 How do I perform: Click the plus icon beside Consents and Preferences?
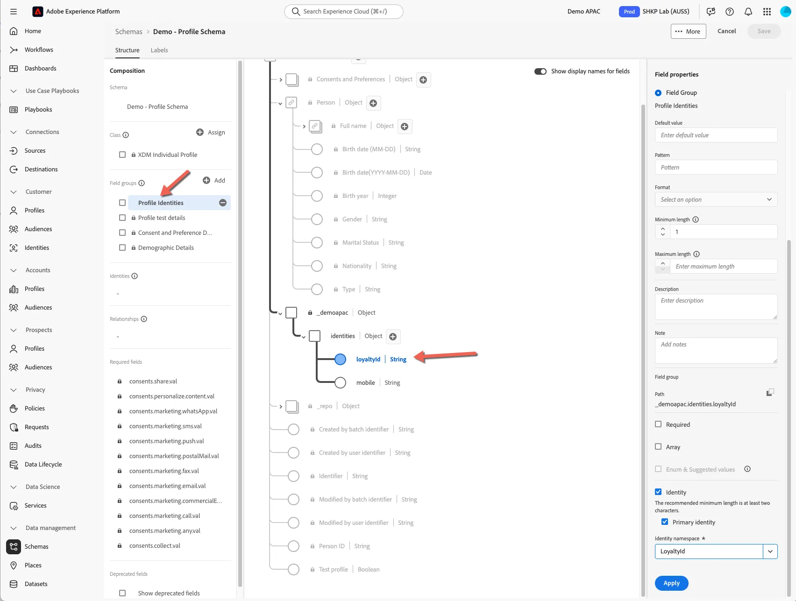(x=423, y=80)
